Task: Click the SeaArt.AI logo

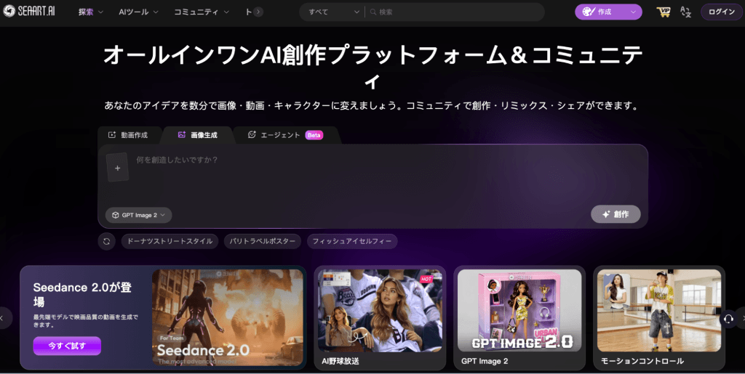Action: tap(29, 12)
